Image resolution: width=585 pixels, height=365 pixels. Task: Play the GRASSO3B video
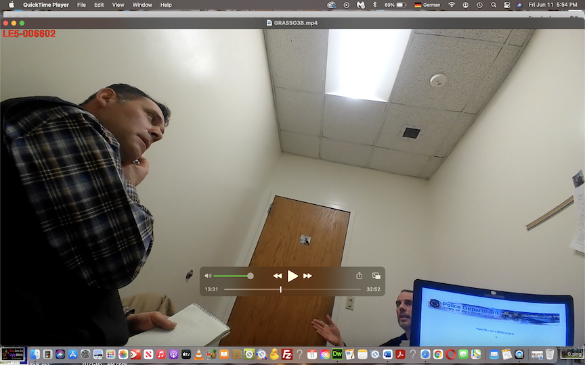coord(292,276)
